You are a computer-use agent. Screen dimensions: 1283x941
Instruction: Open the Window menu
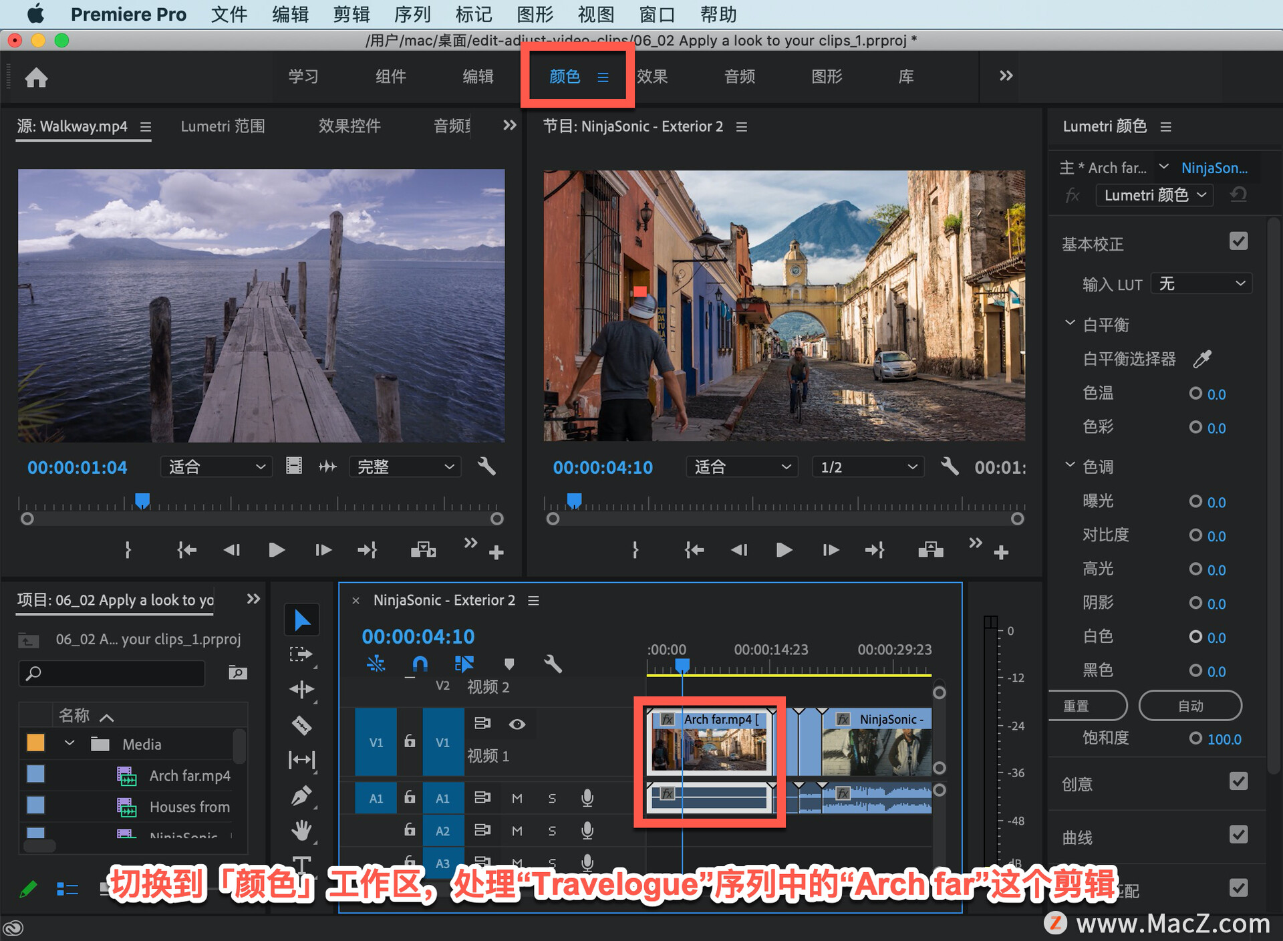coord(657,14)
